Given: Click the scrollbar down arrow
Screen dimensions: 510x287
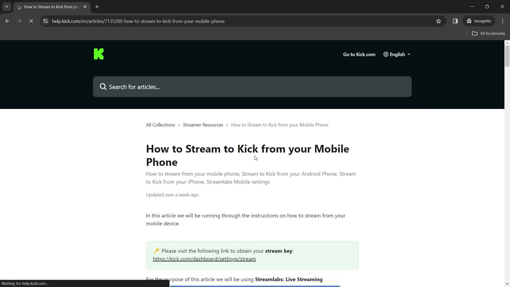Looking at the screenshot, I should 507,284.
